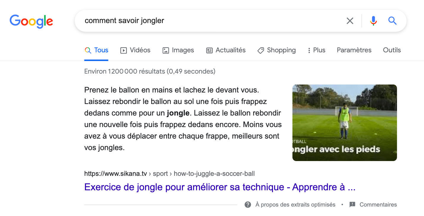Open the soccer juggling video thumbnail
This screenshot has height=216, width=424.
344,123
